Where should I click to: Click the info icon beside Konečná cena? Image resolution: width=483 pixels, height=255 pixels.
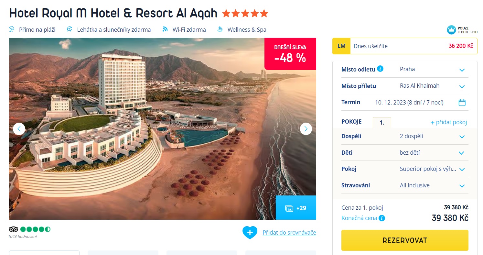coord(382,218)
